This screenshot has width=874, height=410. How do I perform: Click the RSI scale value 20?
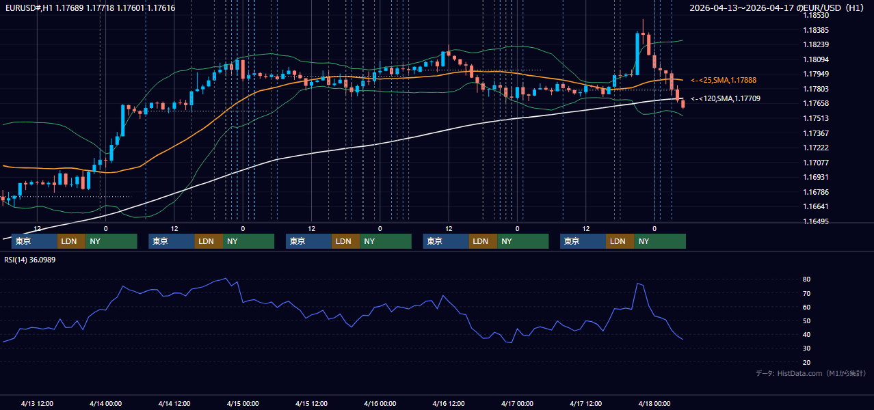click(x=807, y=362)
